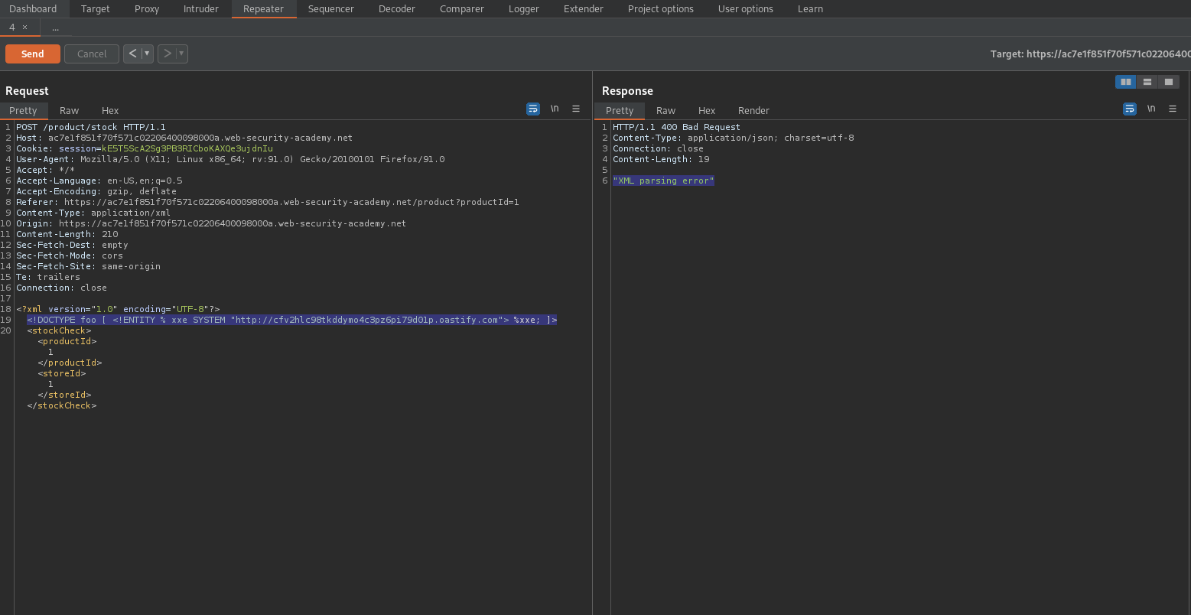
Task: Click the POST /product/stock request line
Action: coord(91,127)
